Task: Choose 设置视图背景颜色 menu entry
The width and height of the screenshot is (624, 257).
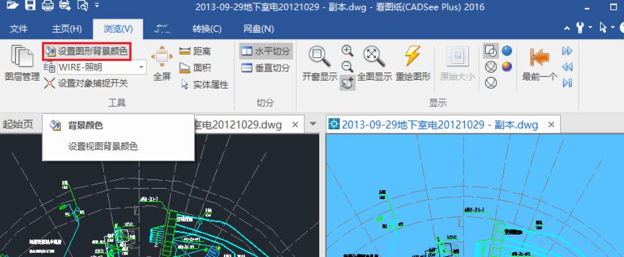Action: (103, 147)
